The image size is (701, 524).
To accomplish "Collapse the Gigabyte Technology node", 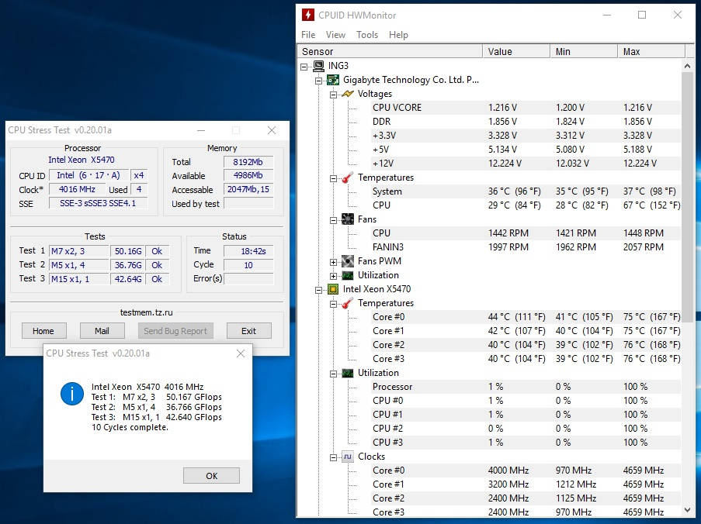I will click(318, 81).
